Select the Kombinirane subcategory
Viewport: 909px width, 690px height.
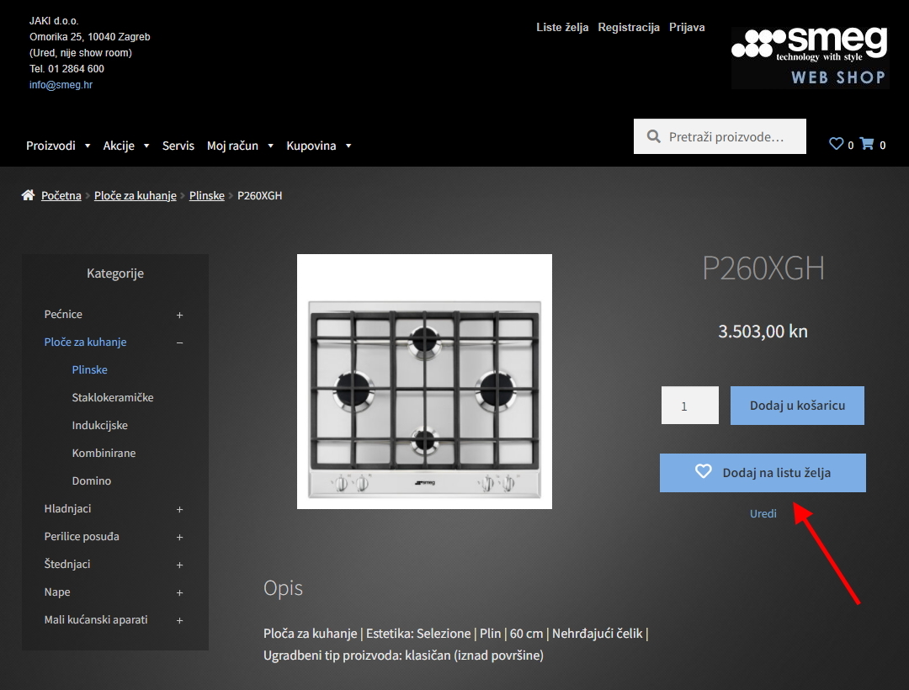pos(104,453)
